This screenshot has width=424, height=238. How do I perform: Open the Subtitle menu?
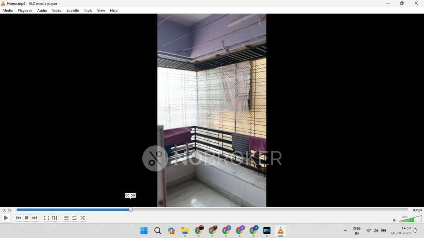click(72, 10)
